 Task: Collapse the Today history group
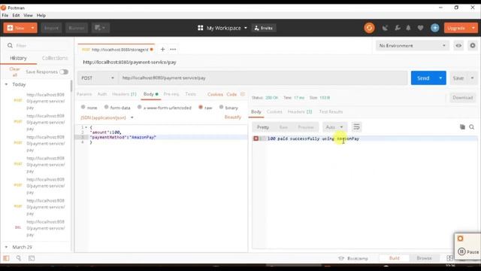click(x=7, y=84)
